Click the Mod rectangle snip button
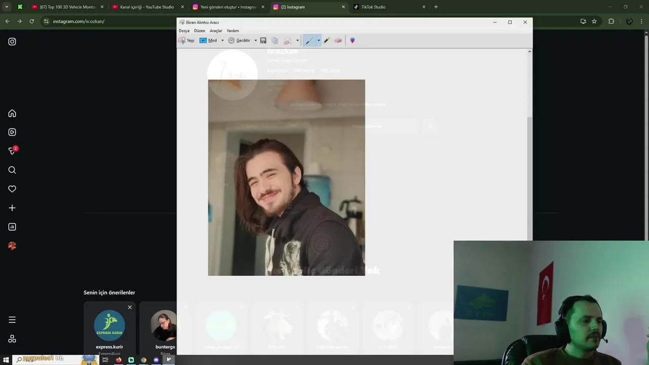 tap(208, 41)
